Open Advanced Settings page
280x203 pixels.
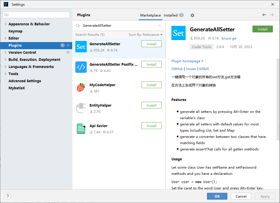[x=25, y=81]
